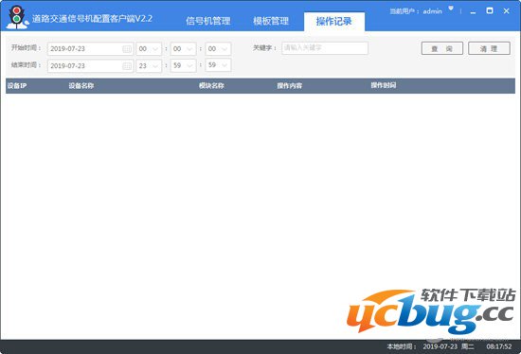Click the app title 道路交通信号机配置客户端V2.2
This screenshot has width=521, height=354.
(x=92, y=19)
